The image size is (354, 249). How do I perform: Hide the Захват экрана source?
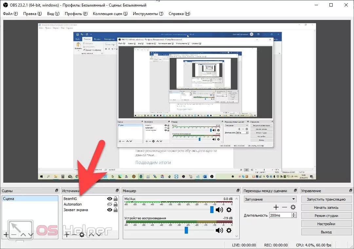tap(109, 210)
